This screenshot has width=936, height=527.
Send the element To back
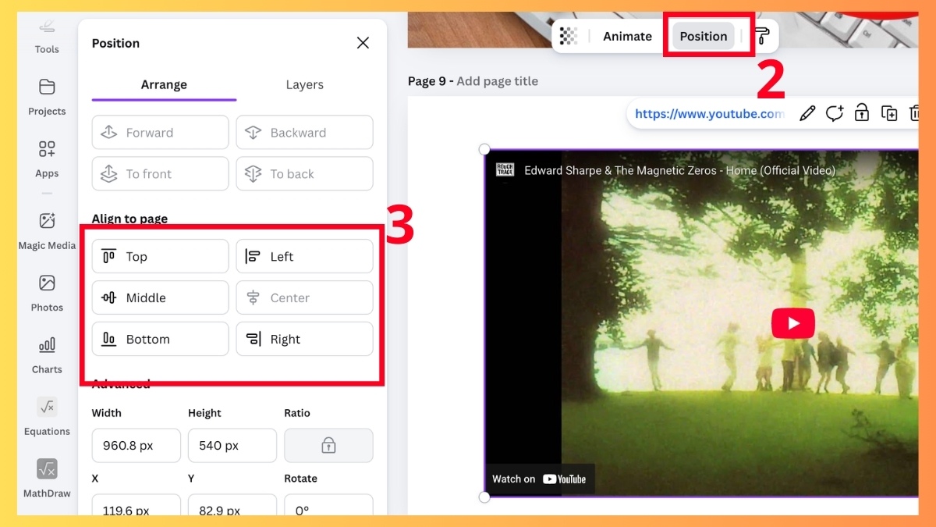(x=304, y=173)
